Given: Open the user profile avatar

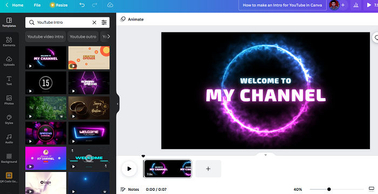Looking at the screenshot, I should (334, 5).
